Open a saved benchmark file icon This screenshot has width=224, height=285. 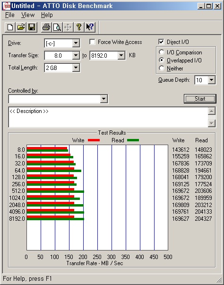click(x=21, y=27)
